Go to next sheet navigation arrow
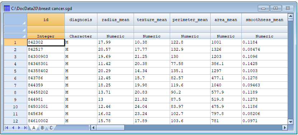The image size is (298, 135). pos(19,128)
